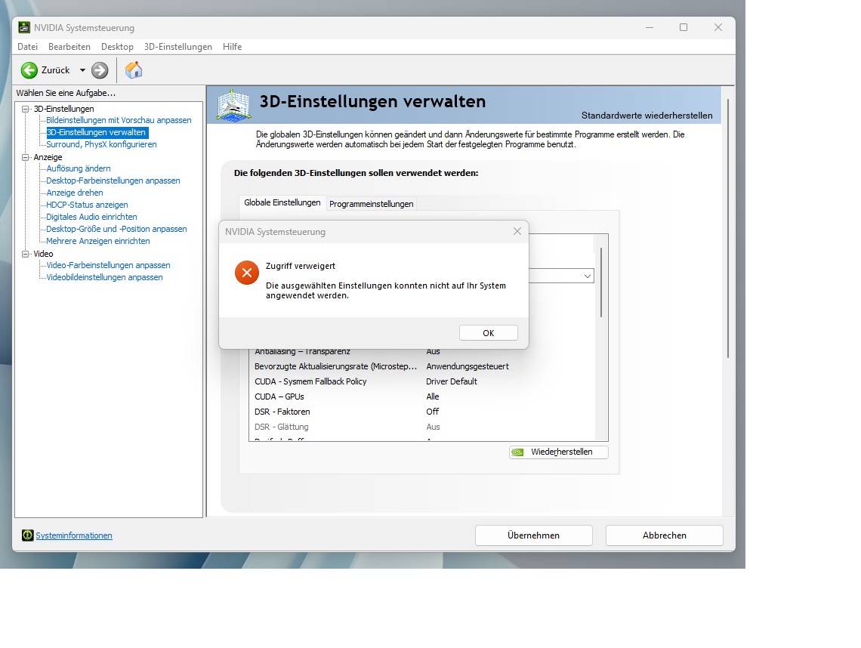Image resolution: width=861 pixels, height=648 pixels.
Task: Minimize the NVIDIA Systemsteuerung window
Action: (x=650, y=27)
